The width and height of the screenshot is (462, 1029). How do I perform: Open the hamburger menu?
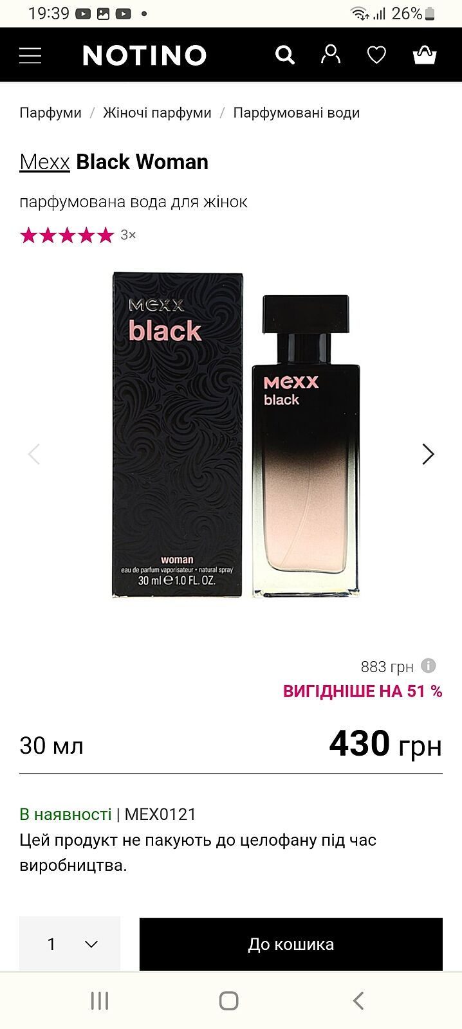coord(30,55)
